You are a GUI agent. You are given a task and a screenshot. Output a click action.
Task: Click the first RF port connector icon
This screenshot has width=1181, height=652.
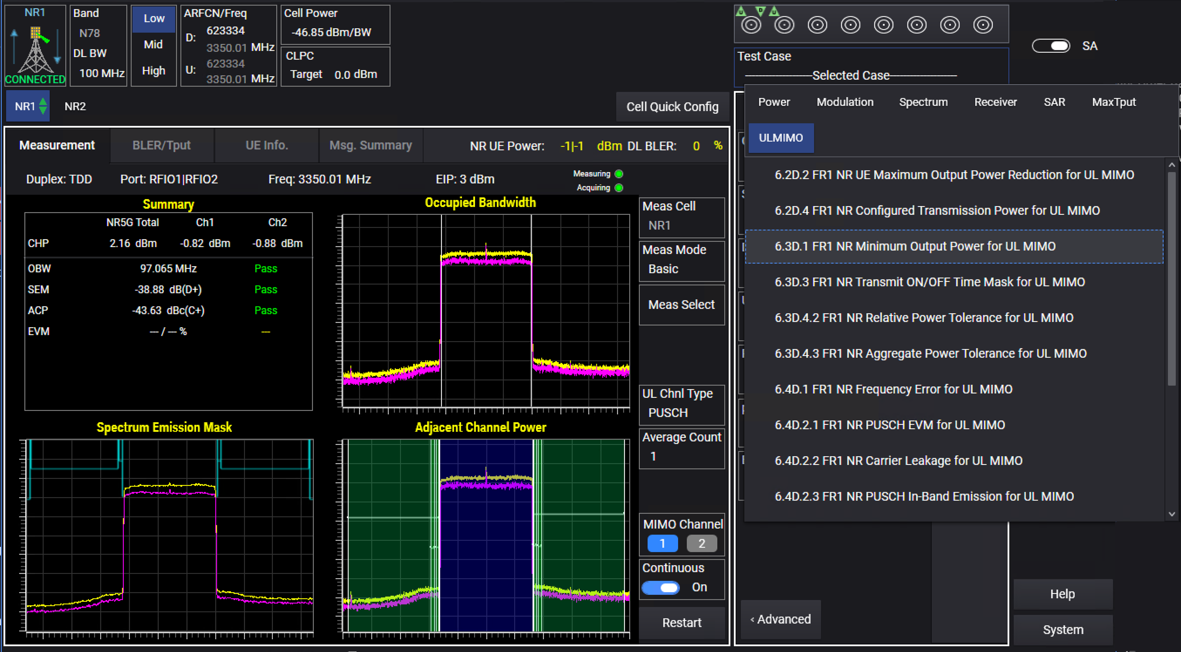coord(751,25)
